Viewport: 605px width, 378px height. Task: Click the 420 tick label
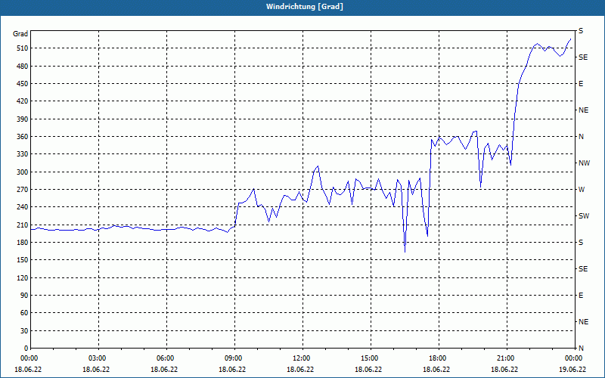coord(22,101)
